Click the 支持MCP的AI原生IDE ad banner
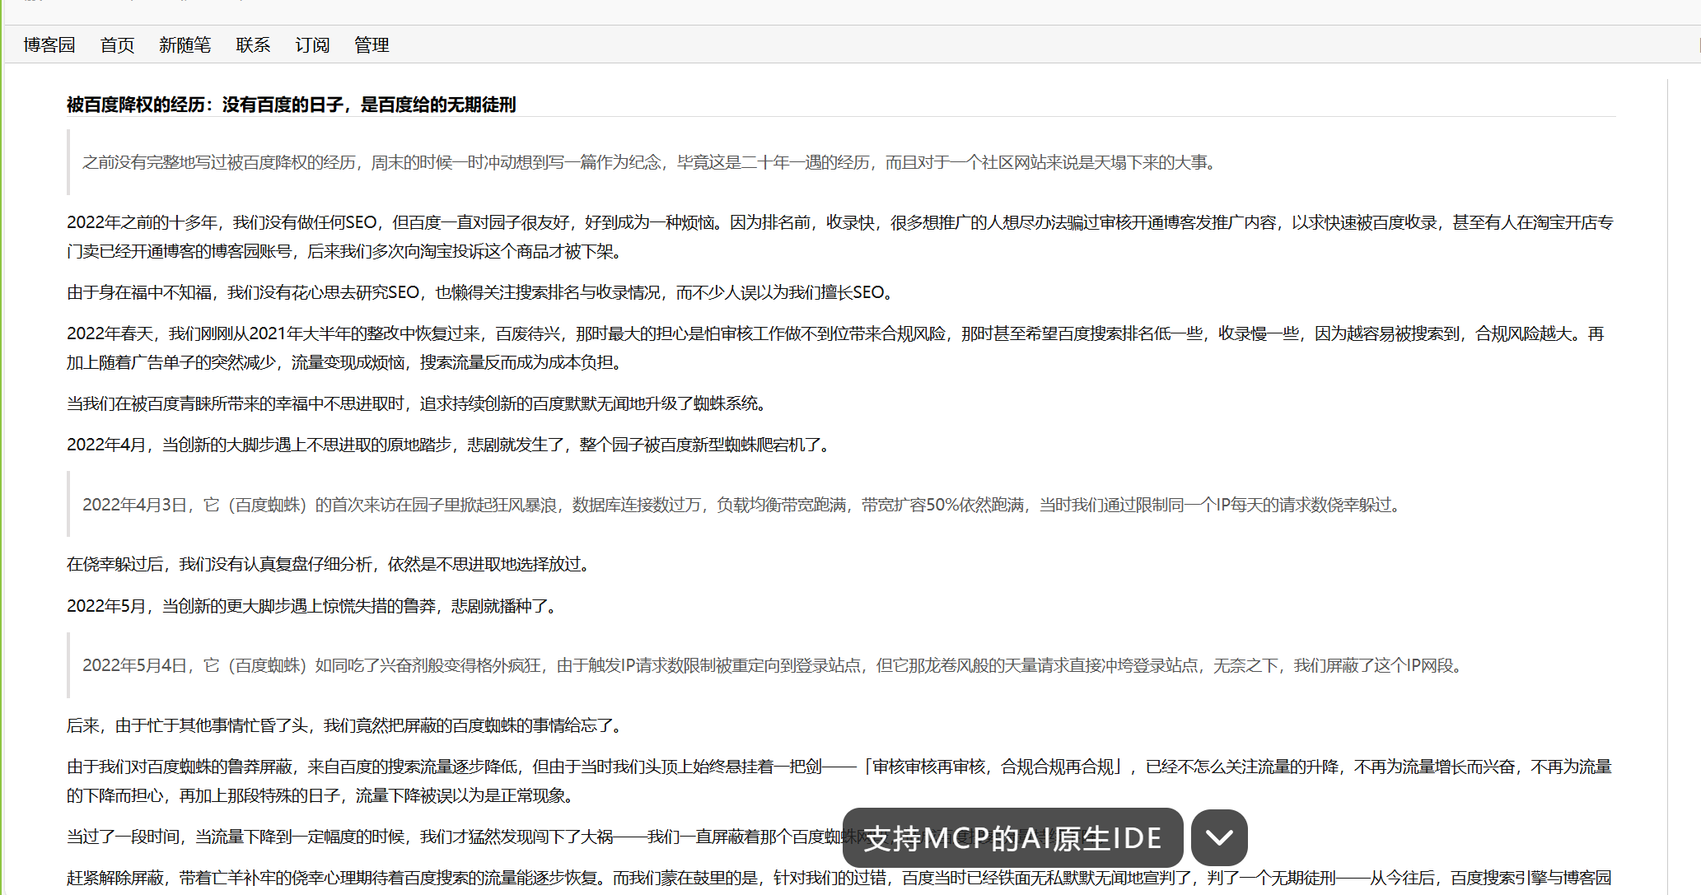The height and width of the screenshot is (895, 1701). pos(1011,838)
